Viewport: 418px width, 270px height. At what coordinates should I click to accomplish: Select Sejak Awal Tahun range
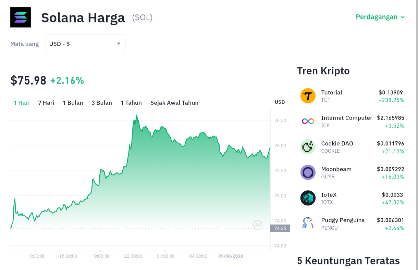174,103
